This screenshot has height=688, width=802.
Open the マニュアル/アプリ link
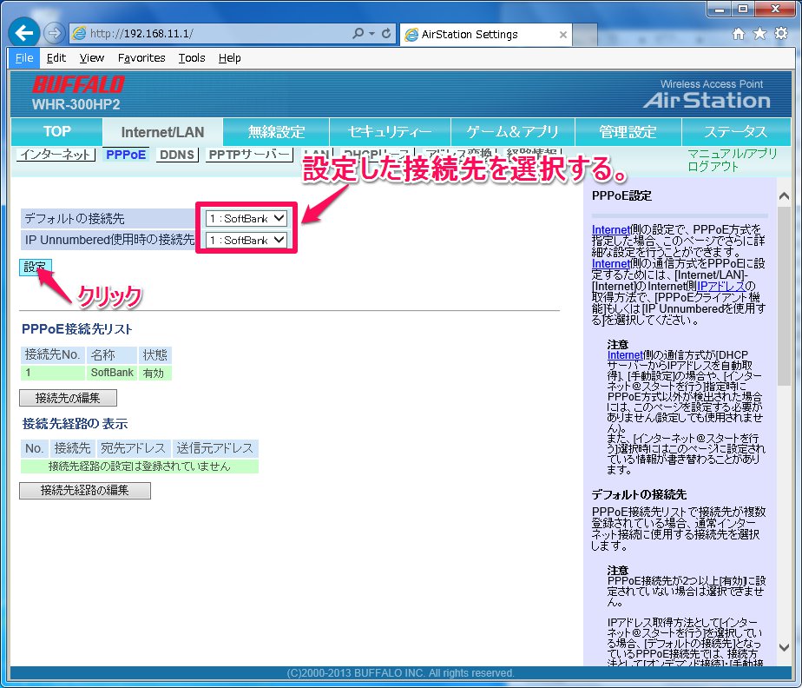coord(733,154)
